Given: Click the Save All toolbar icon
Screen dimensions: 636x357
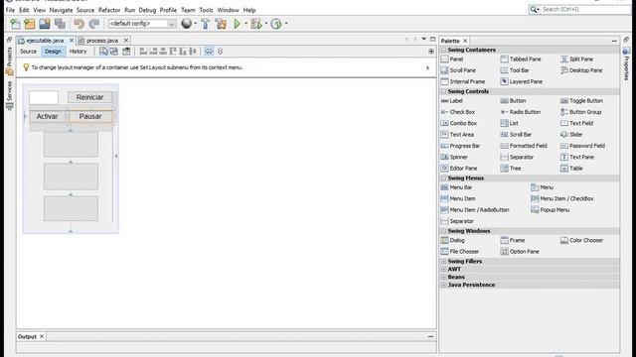Looking at the screenshot, I should click(x=60, y=24).
